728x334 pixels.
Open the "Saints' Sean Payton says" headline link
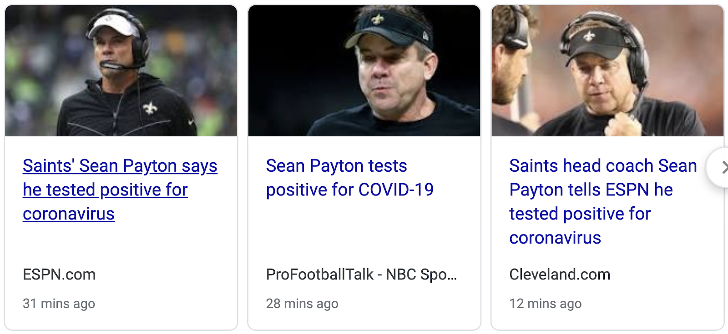coord(120,166)
